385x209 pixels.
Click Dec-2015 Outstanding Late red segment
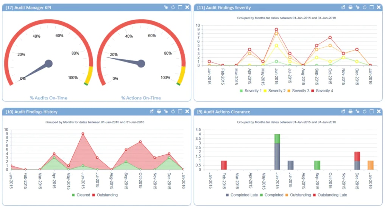point(357,156)
